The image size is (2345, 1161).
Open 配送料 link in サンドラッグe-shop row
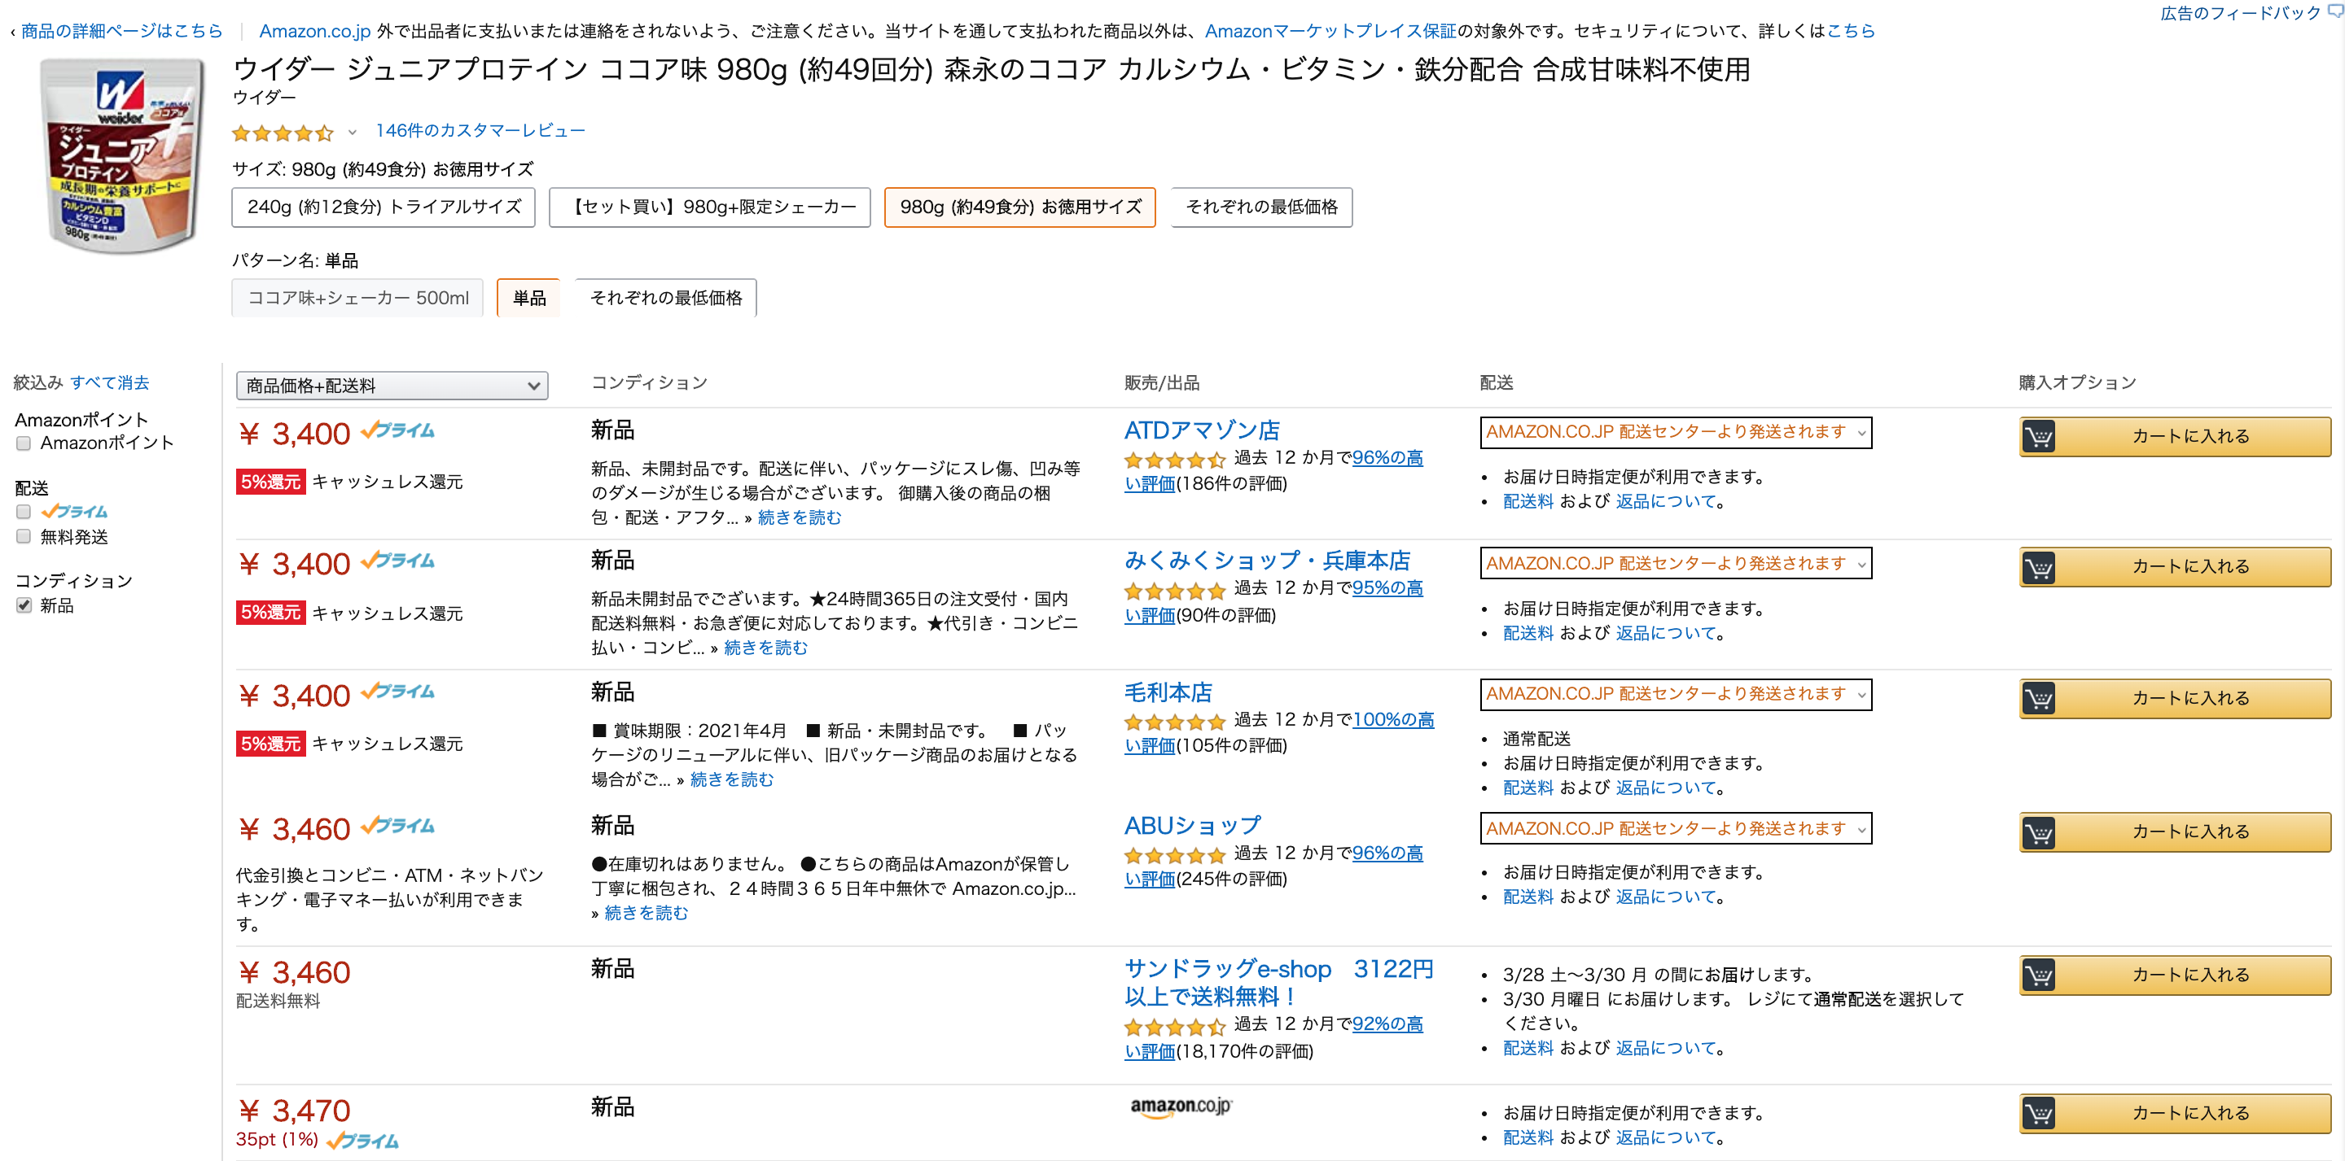(x=1528, y=1048)
